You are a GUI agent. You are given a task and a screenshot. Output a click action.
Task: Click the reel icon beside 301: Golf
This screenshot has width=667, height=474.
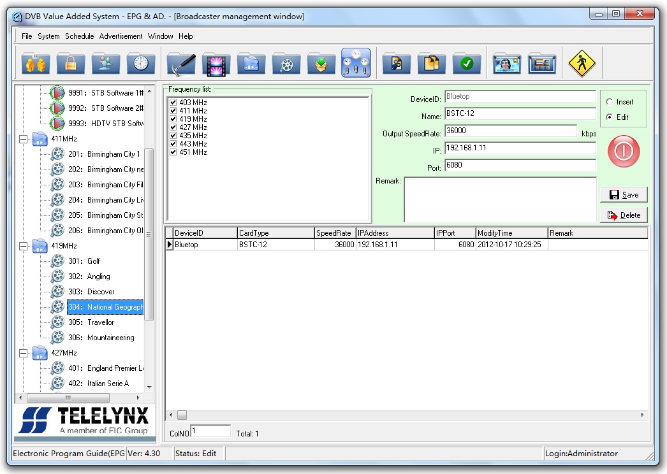click(x=57, y=261)
